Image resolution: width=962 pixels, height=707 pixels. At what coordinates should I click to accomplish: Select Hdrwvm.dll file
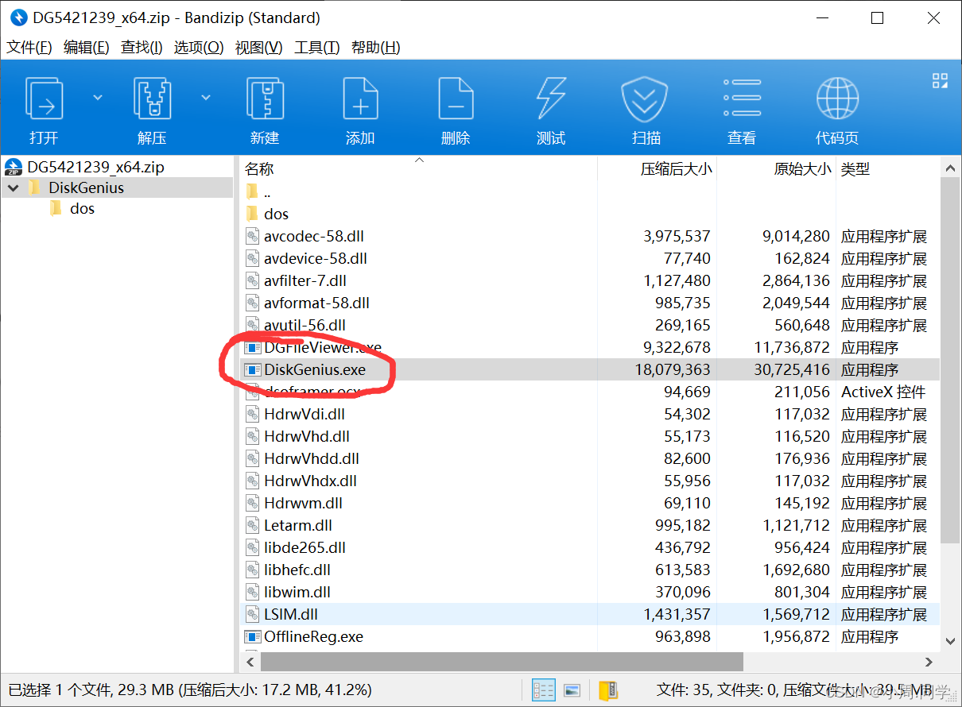[303, 503]
